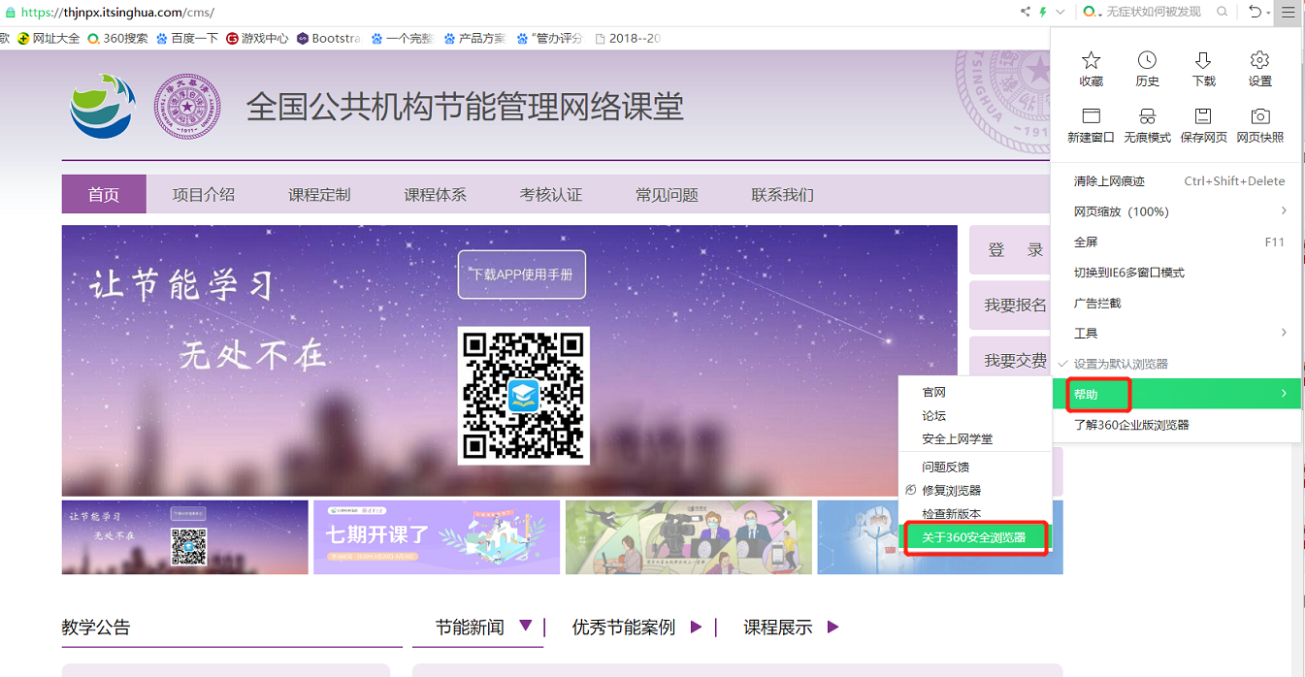
Task: Click the 保存网页 (Save Page) icon
Action: point(1202,124)
